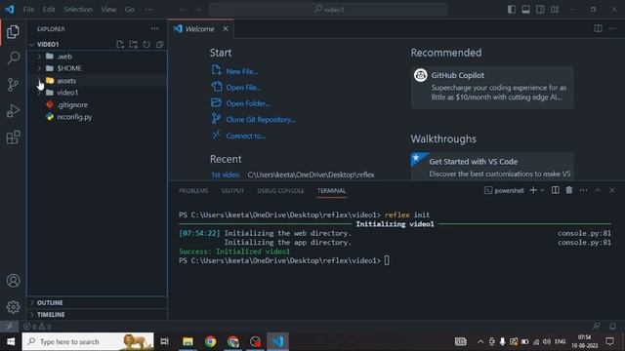Switch to the PROBLEMS panel tab
The image size is (625, 351).
click(x=193, y=191)
